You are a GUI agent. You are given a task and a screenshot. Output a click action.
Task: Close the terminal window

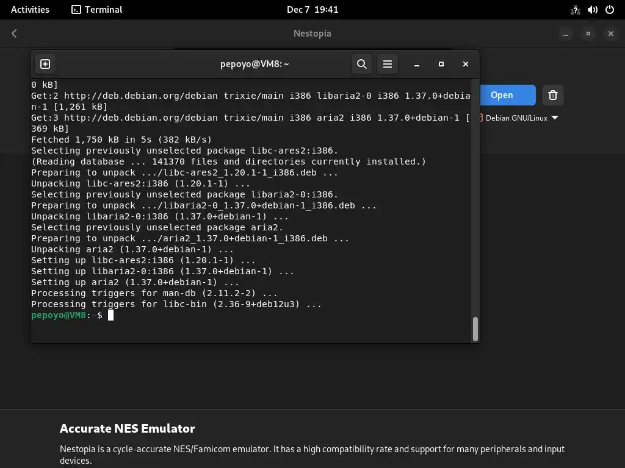[466, 64]
